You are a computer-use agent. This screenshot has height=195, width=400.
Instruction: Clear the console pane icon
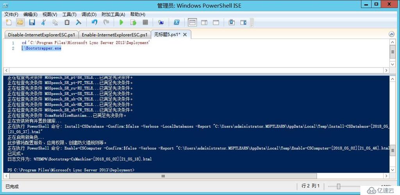(x=79, y=22)
